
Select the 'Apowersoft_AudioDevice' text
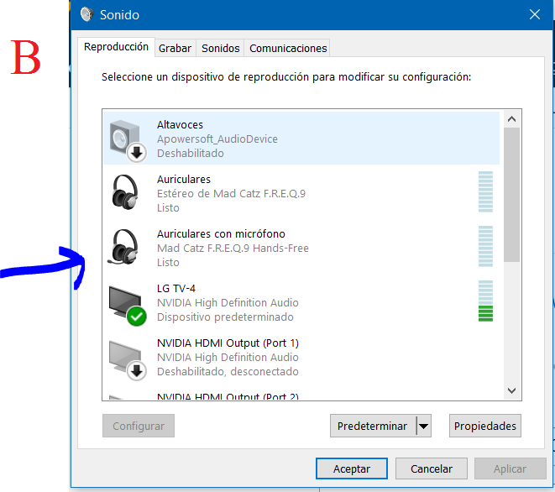[x=217, y=139]
